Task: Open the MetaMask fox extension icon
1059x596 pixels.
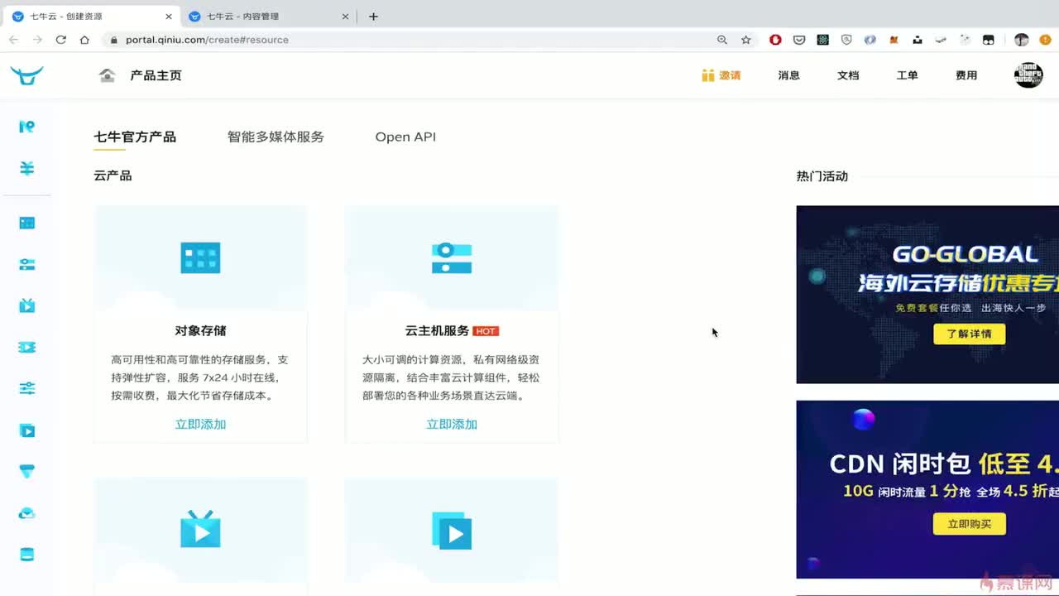Action: (894, 40)
